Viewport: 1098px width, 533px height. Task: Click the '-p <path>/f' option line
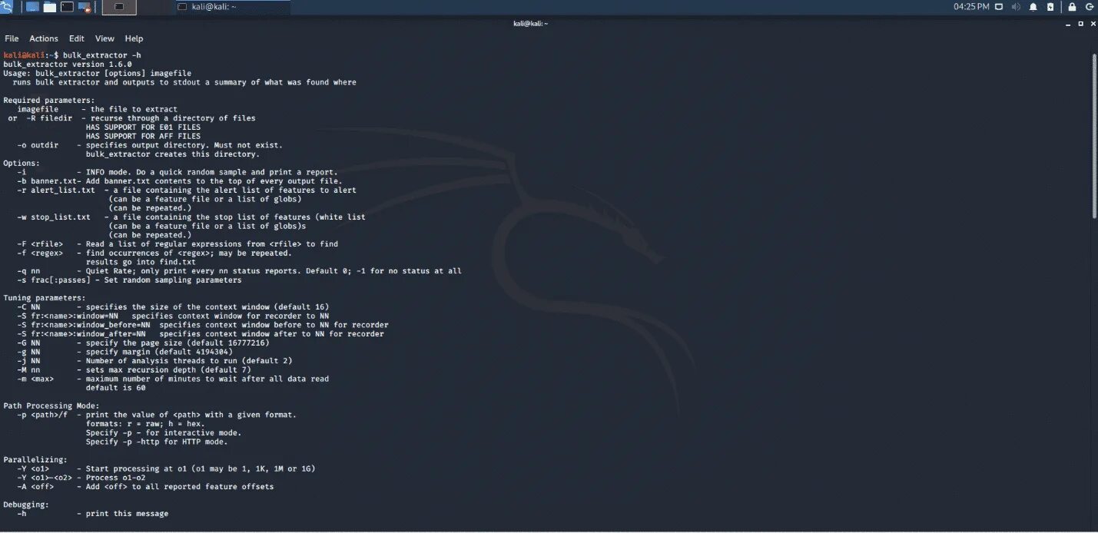click(x=157, y=415)
